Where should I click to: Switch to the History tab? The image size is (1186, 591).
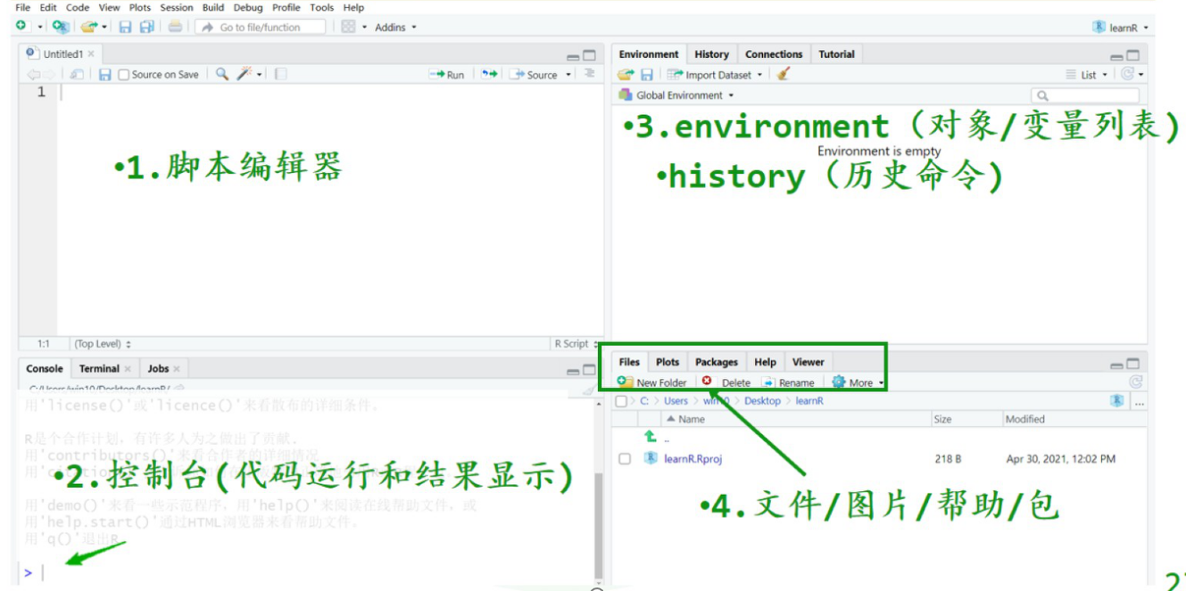coord(711,54)
